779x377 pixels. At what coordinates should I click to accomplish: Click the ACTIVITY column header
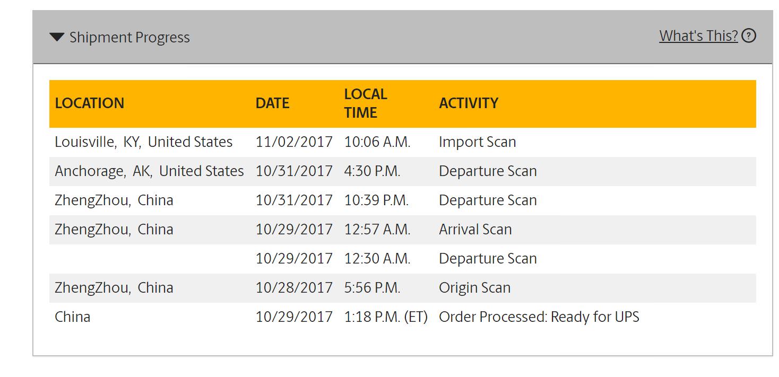(468, 103)
